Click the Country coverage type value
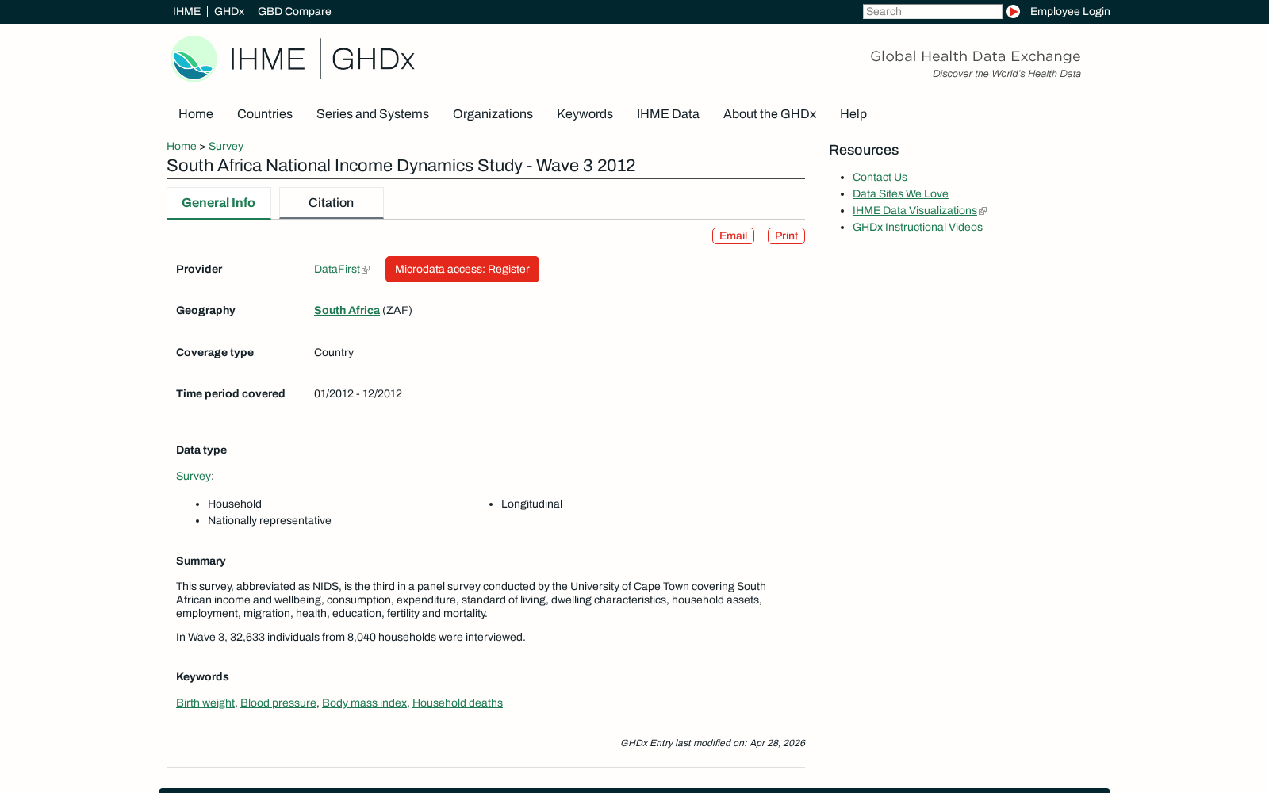The image size is (1269, 793). 334,352
